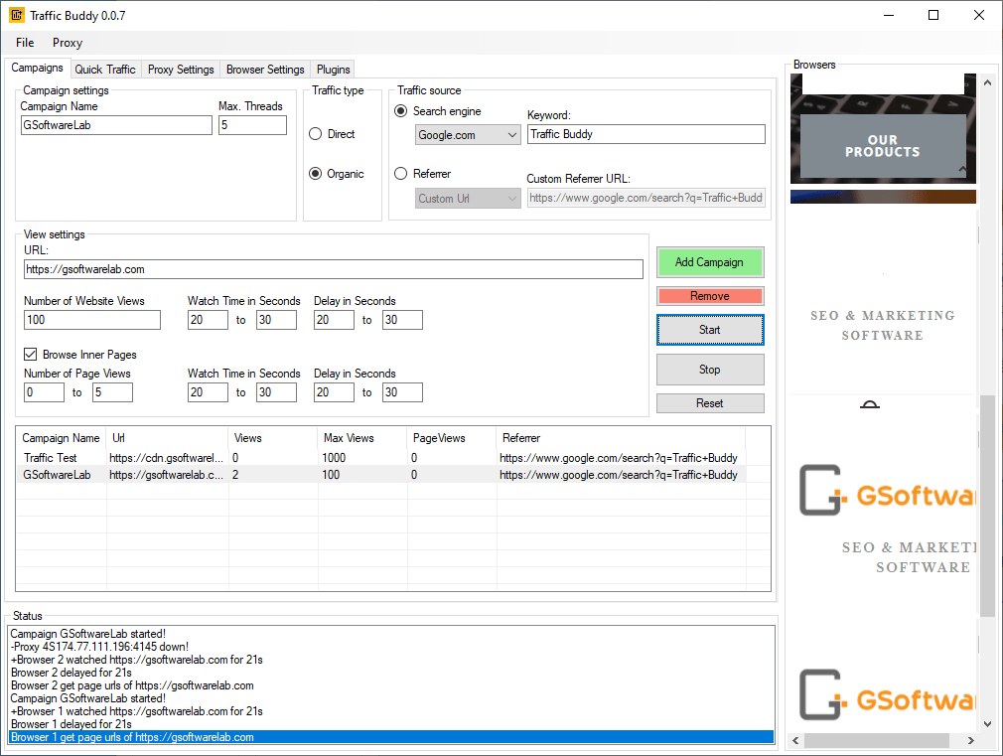Click the Views column header

(x=273, y=438)
